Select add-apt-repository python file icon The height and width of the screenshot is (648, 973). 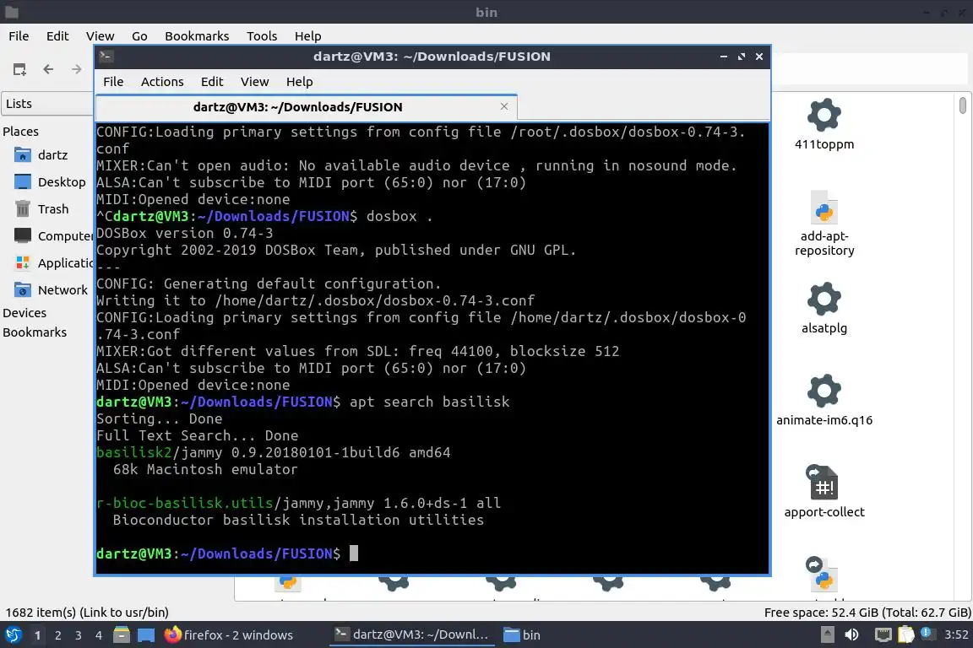click(824, 208)
